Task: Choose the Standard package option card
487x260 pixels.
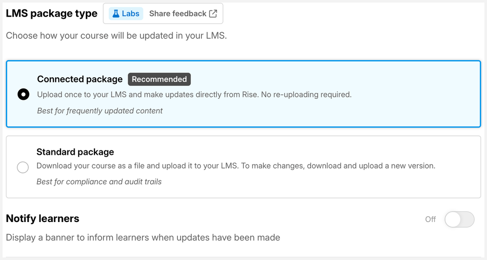Action: [244, 167]
